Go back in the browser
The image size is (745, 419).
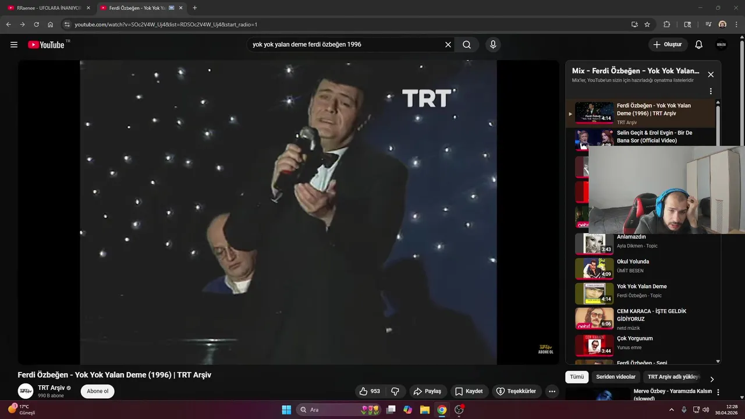pyautogui.click(x=8, y=24)
